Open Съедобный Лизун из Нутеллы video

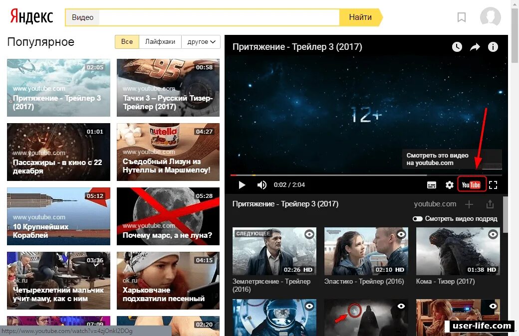[168, 152]
